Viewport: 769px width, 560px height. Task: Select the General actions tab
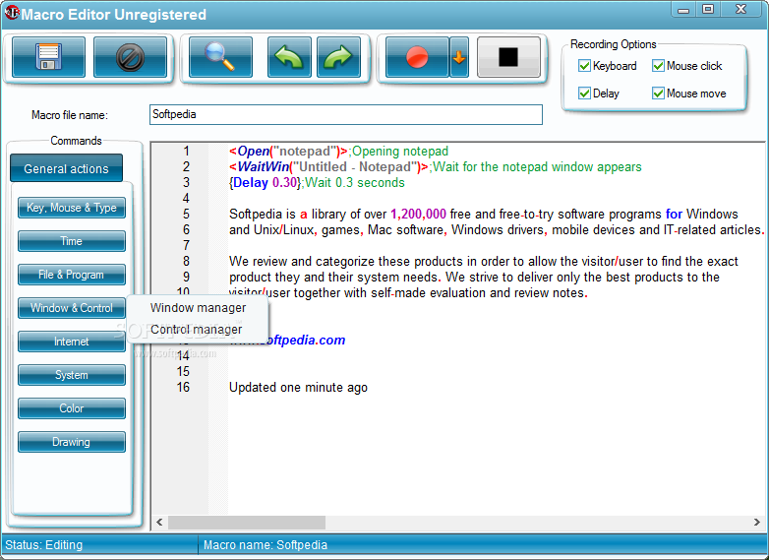coord(66,168)
